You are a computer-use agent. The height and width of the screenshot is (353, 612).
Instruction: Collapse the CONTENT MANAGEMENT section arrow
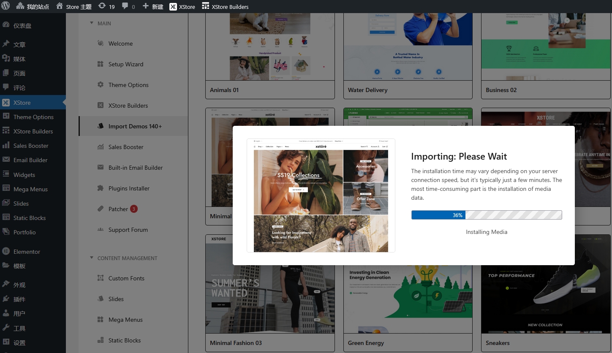[x=92, y=258]
